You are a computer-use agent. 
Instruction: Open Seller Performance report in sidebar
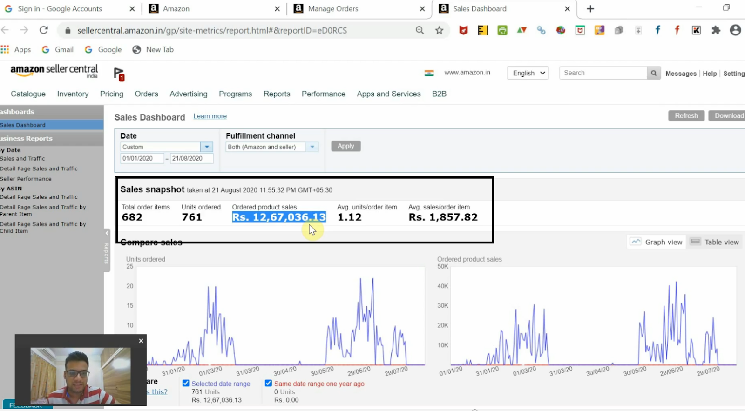[x=26, y=179]
